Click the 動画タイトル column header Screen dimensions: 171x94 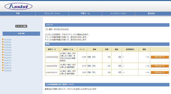pos(68,49)
